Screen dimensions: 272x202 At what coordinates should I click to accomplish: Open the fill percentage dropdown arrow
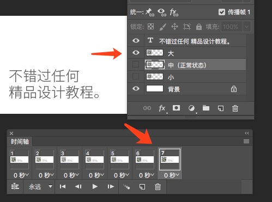click(x=247, y=27)
